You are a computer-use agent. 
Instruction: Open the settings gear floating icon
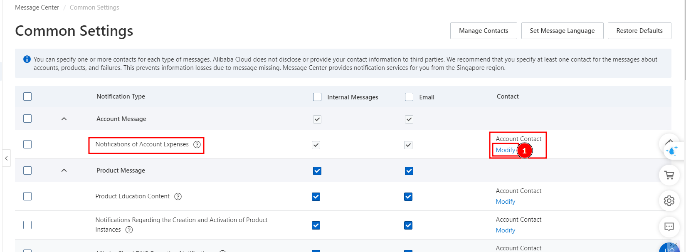click(x=669, y=200)
